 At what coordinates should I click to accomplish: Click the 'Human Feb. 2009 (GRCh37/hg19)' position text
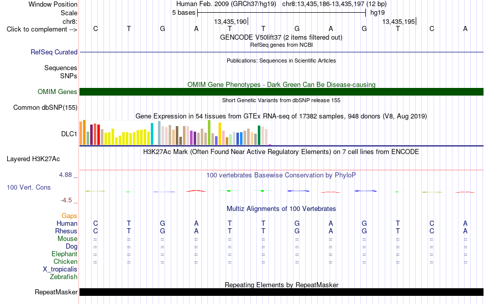tap(227, 4)
